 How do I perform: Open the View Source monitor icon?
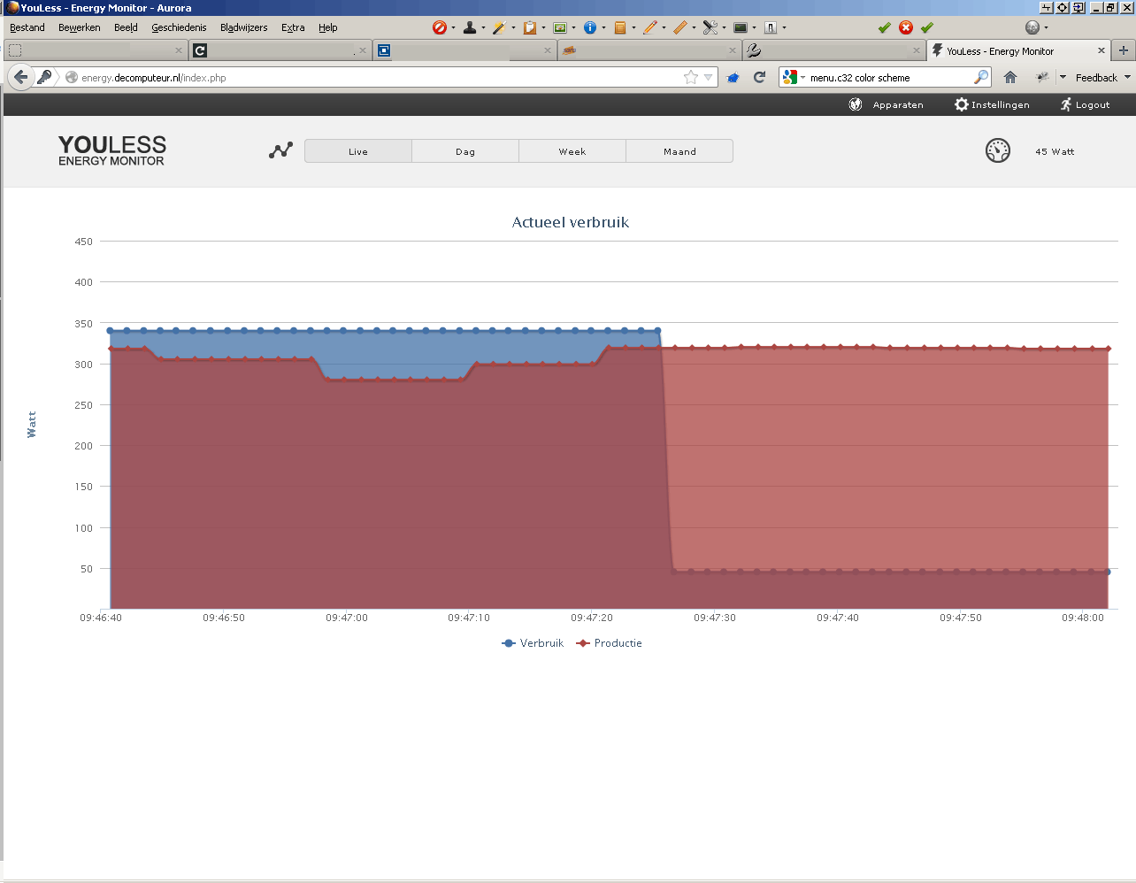[741, 27]
